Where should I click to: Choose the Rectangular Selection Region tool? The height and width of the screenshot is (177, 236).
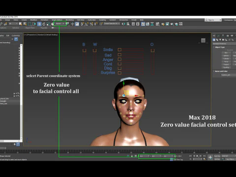tap(29, 24)
